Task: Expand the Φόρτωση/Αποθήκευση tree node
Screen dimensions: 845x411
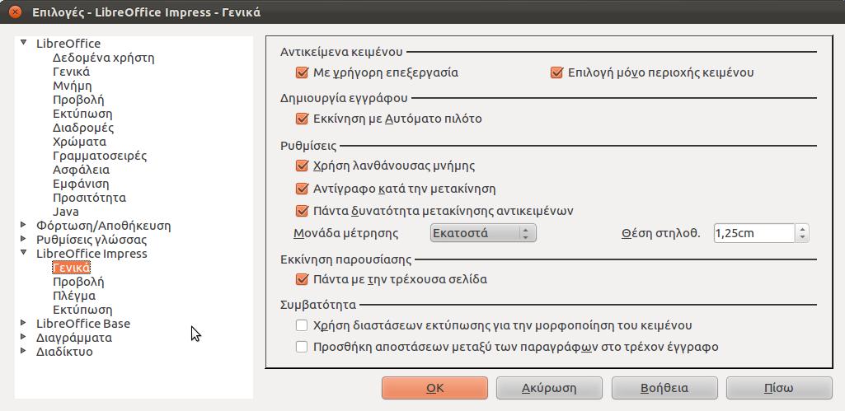Action: (x=23, y=225)
